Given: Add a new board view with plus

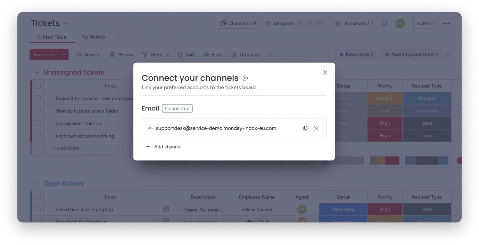Looking at the screenshot, I should [x=119, y=37].
